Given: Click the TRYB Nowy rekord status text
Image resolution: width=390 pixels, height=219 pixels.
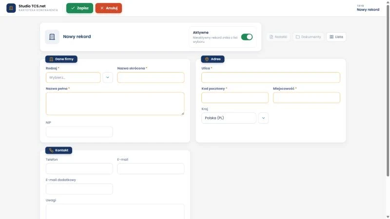Looking at the screenshot, I should click(368, 8).
